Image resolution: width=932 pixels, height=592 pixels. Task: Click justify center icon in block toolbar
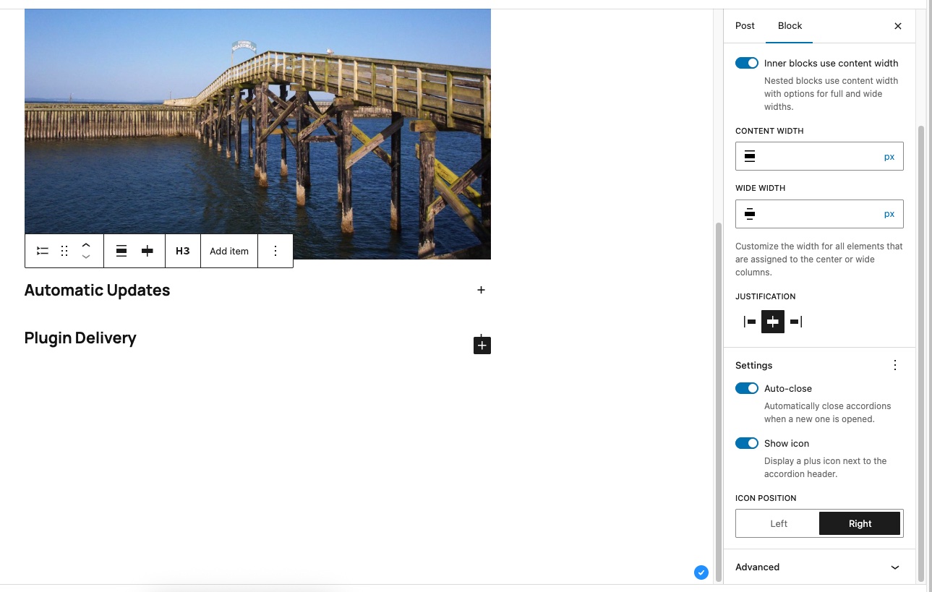148,251
